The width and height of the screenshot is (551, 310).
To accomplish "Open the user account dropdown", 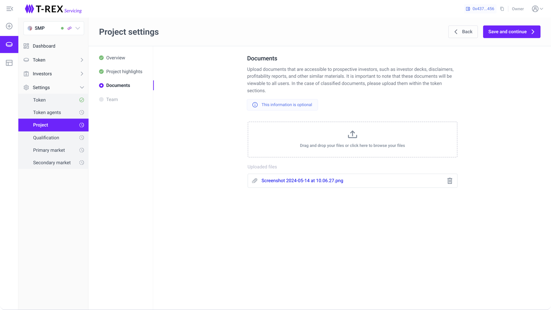I will pyautogui.click(x=537, y=9).
